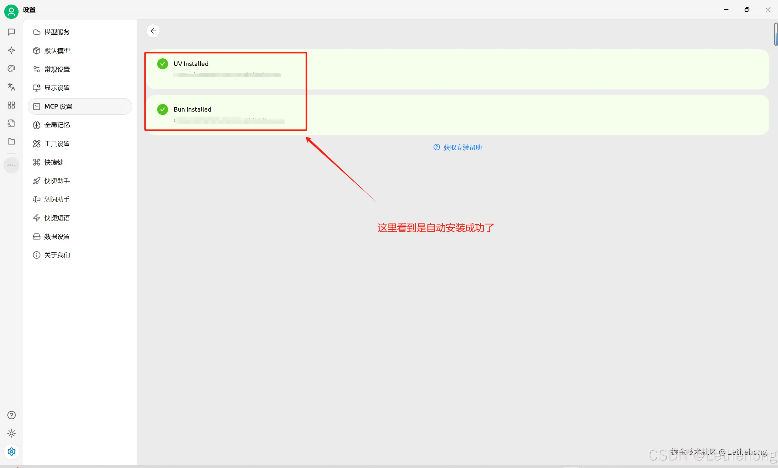Open 常规设置 in settings menu
Screen dimensions: 778x468
57,69
